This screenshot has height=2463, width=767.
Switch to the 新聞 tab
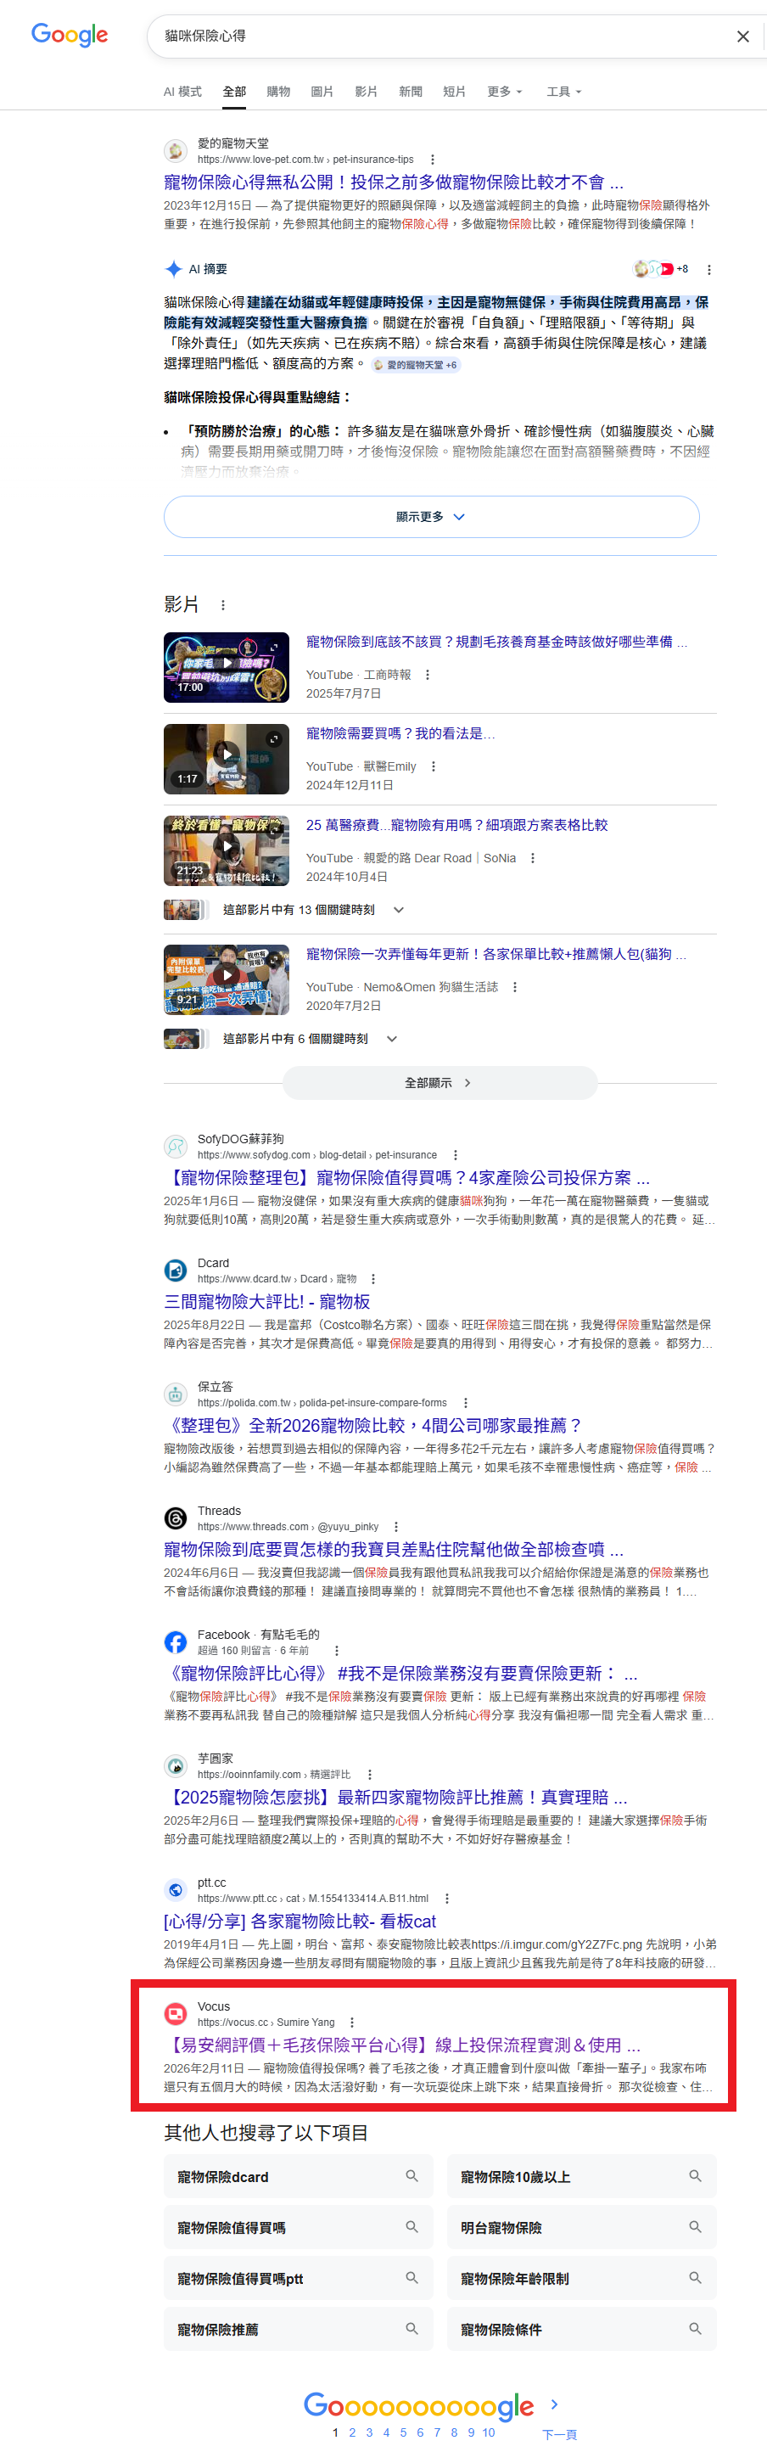(x=411, y=92)
